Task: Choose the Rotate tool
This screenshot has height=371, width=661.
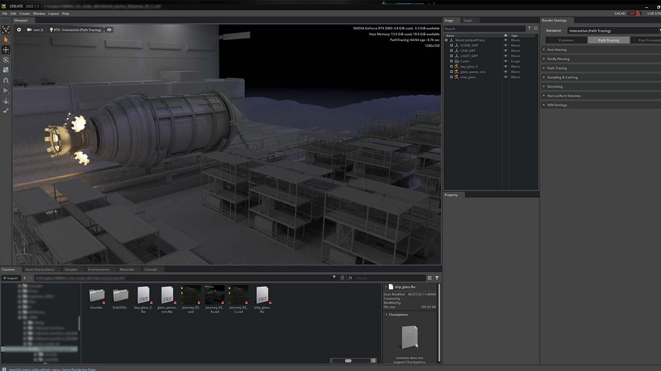Action: point(6,60)
